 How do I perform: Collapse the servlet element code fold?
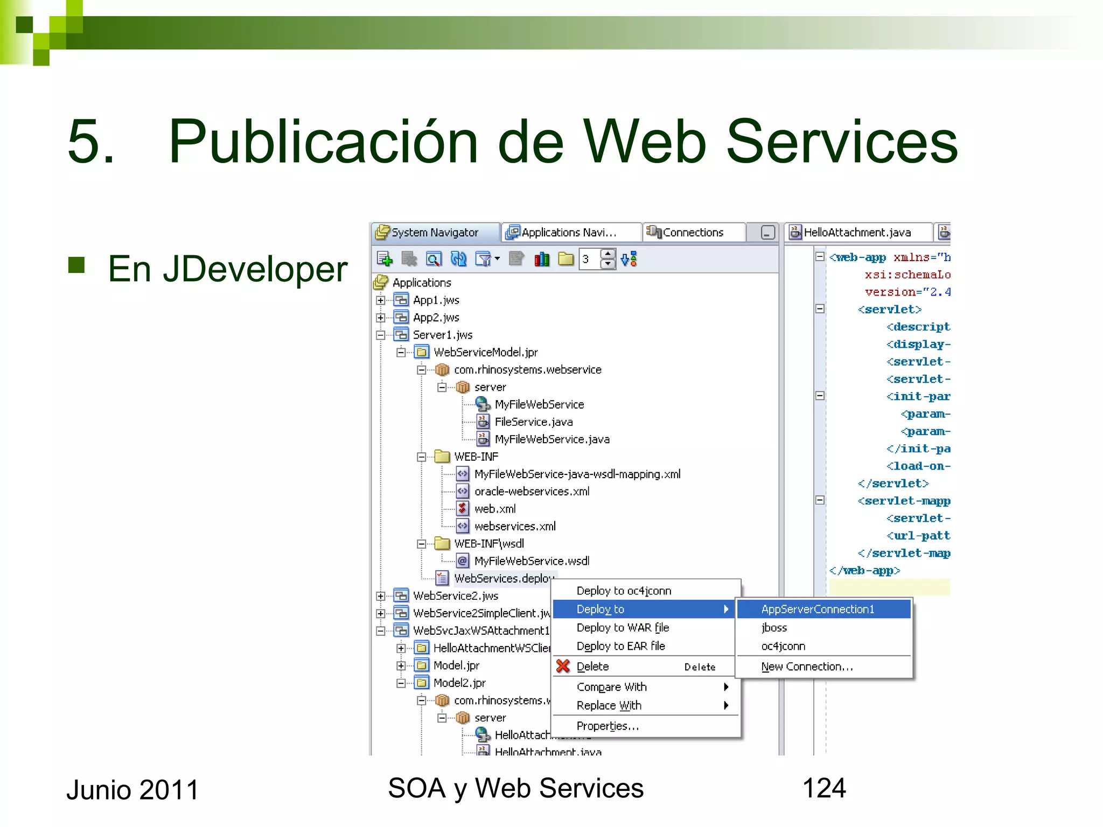point(820,309)
